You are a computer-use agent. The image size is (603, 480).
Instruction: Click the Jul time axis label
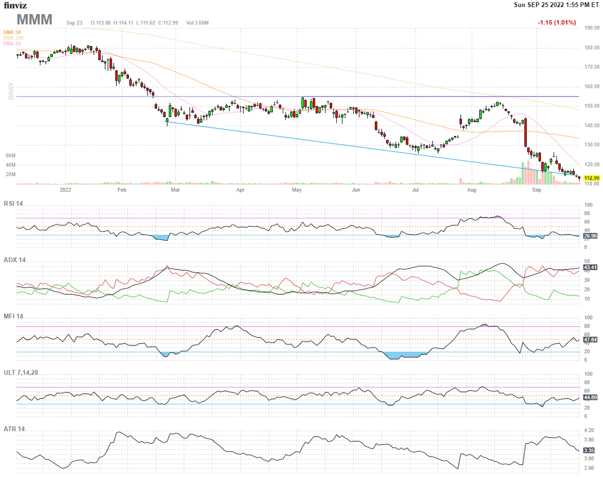[415, 190]
